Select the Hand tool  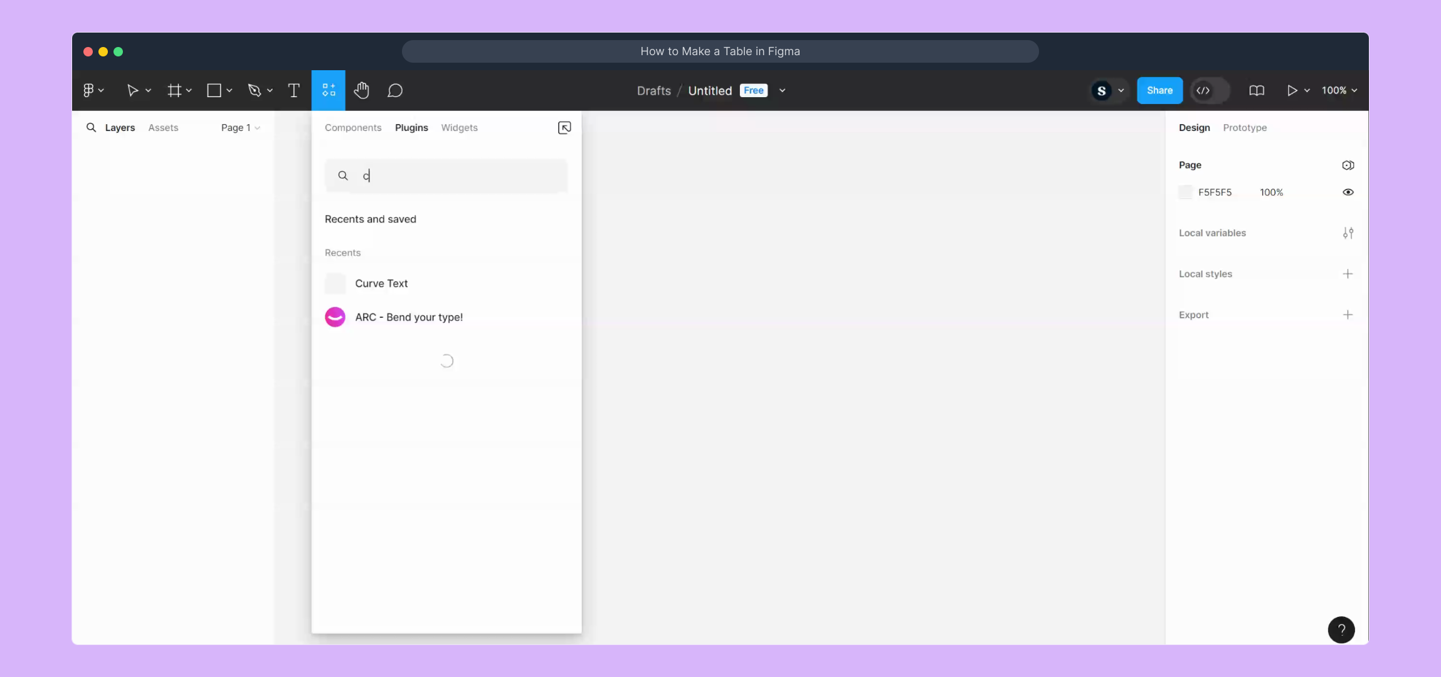361,90
